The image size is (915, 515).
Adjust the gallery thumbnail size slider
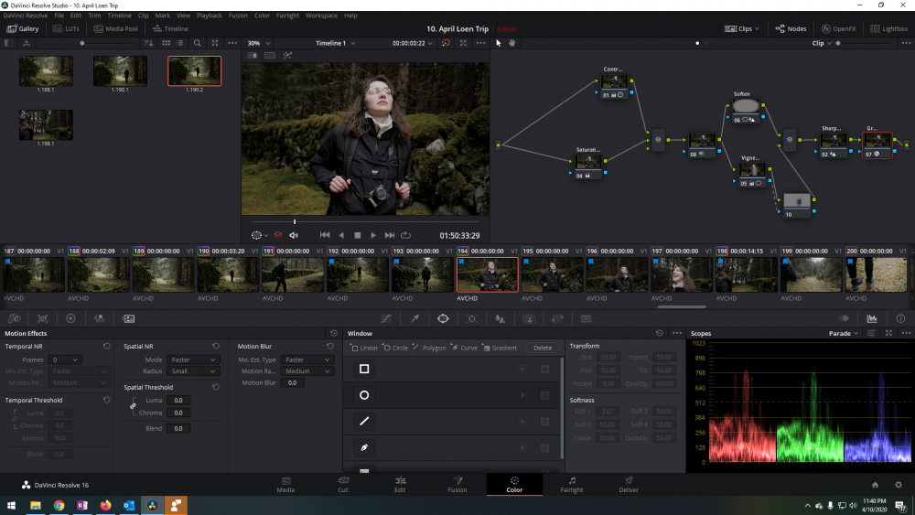tap(83, 43)
